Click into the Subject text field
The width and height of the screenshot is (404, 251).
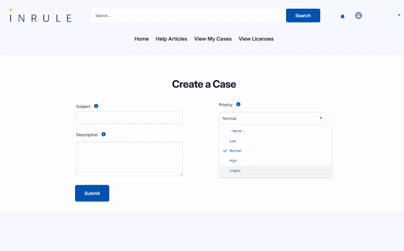[129, 118]
